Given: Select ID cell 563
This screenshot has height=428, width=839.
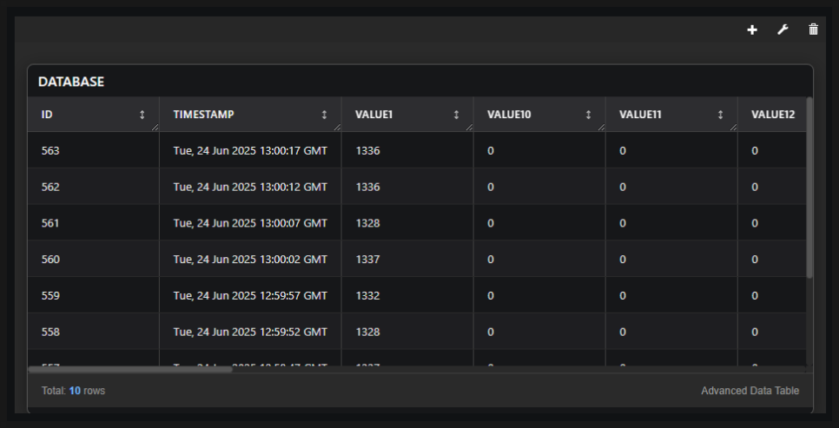Looking at the screenshot, I should [x=94, y=151].
